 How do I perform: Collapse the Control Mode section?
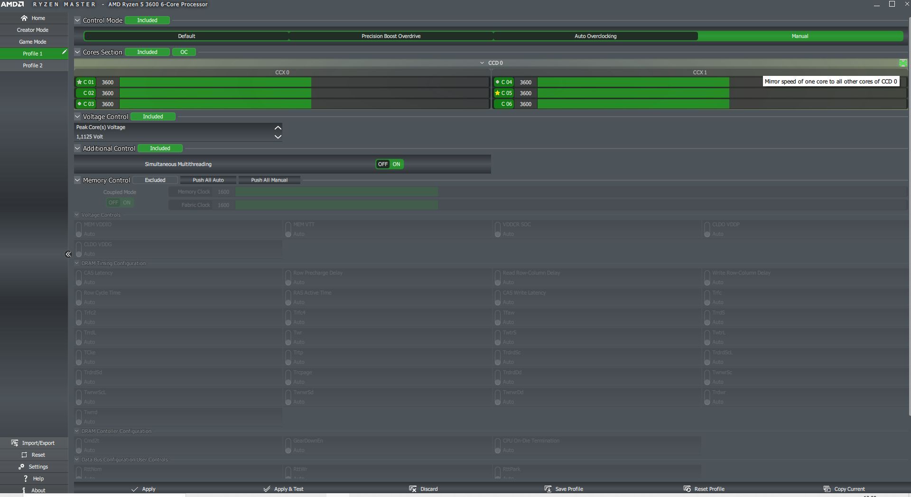point(77,20)
